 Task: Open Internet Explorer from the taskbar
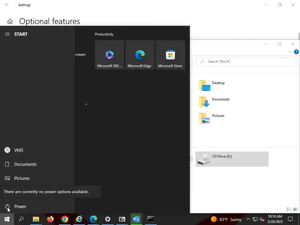[79, 219]
